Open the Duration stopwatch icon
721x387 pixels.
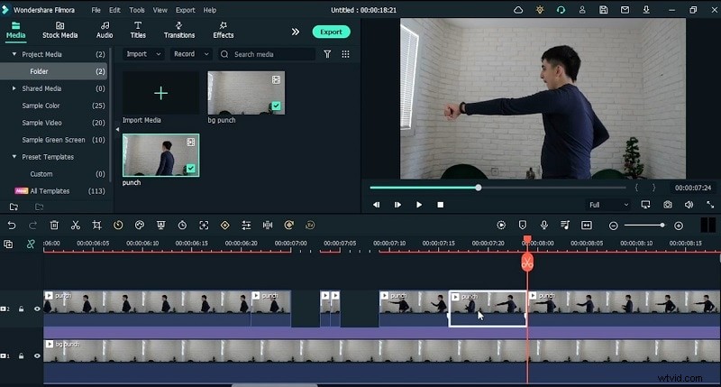click(182, 225)
